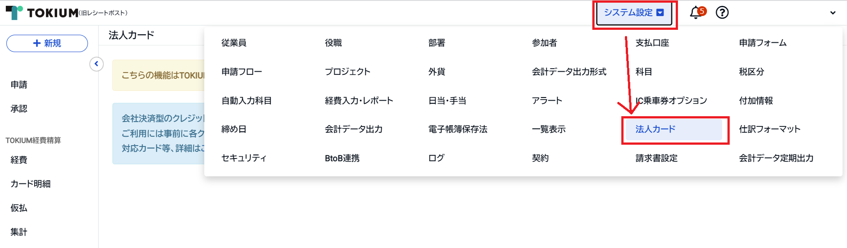
Task: Expand the account dropdown arrow at top right
Action: coord(833,13)
